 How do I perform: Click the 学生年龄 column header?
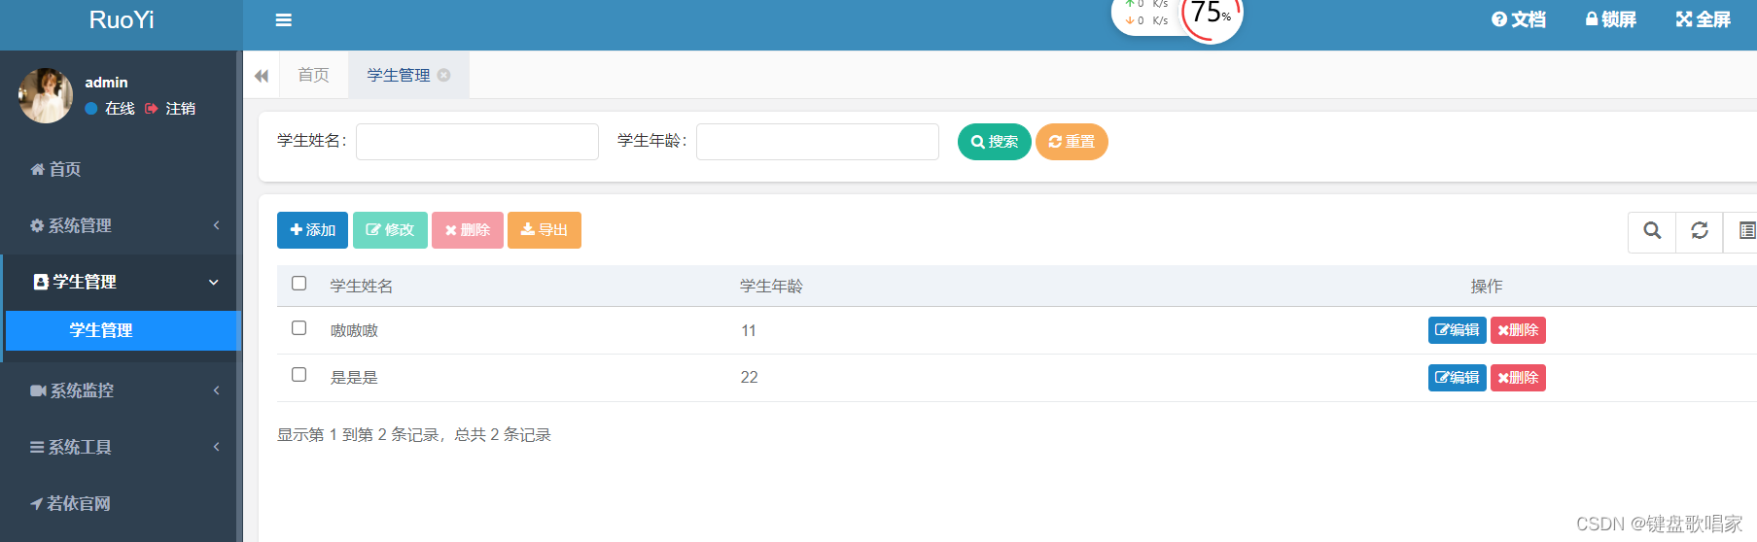coord(772,287)
